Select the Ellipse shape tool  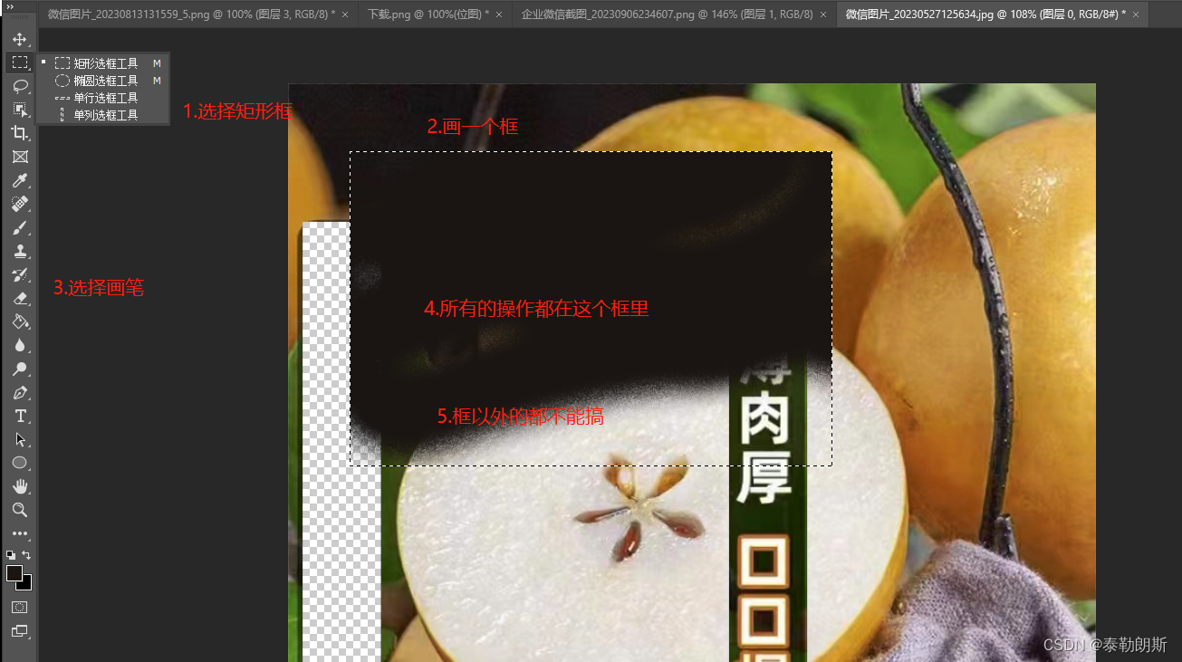[20, 463]
